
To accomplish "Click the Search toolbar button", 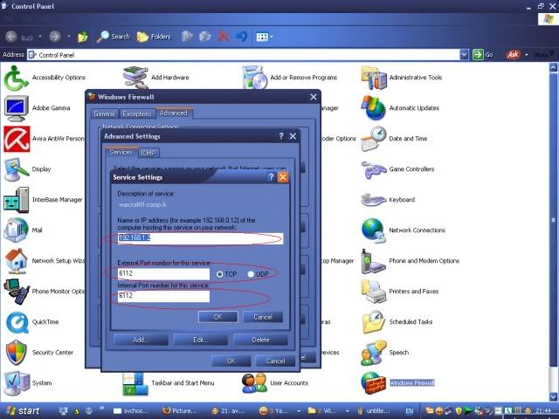I will [113, 37].
